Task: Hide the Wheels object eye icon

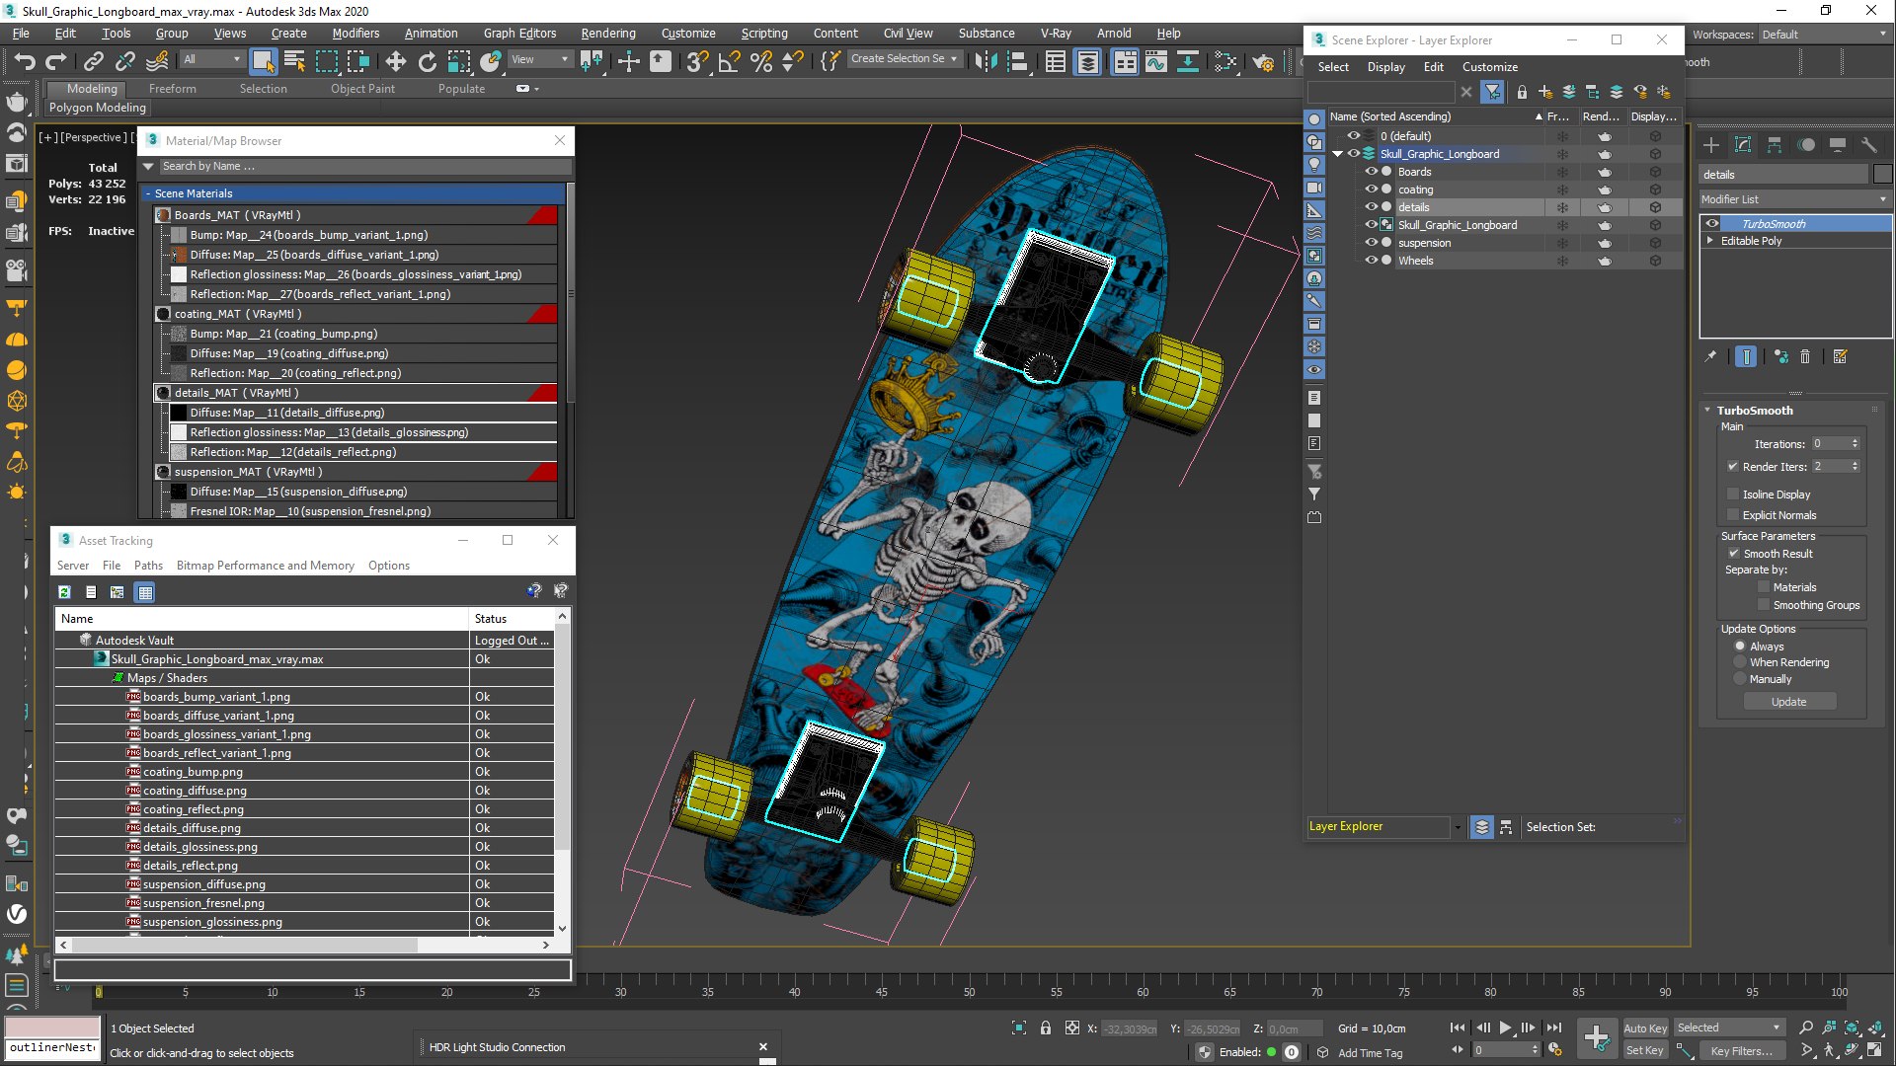Action: pyautogui.click(x=1371, y=261)
